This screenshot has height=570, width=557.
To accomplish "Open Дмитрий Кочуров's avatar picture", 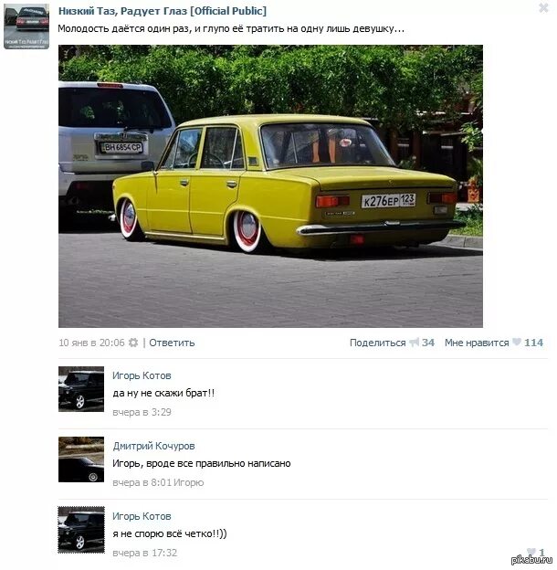I will point(81,459).
